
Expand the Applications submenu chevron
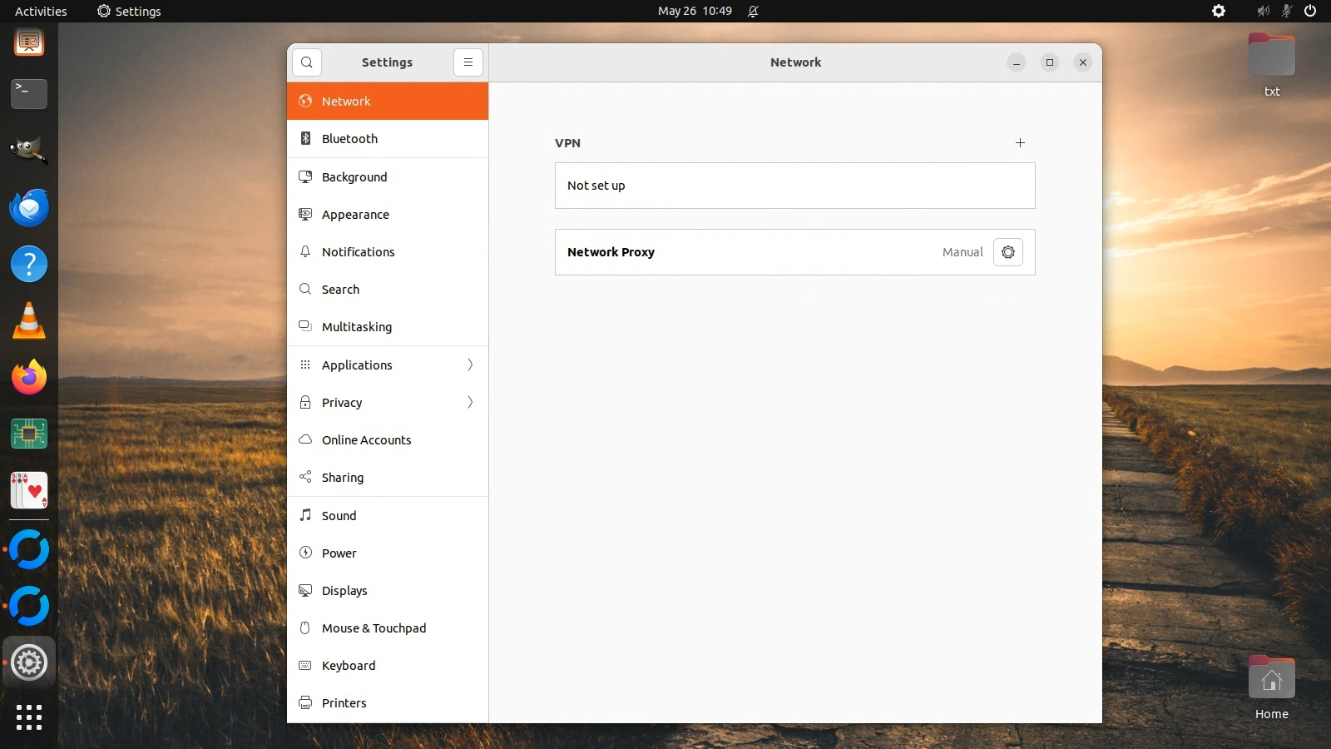point(470,365)
